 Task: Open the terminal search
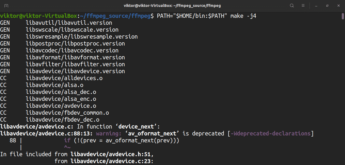[x=292, y=6]
